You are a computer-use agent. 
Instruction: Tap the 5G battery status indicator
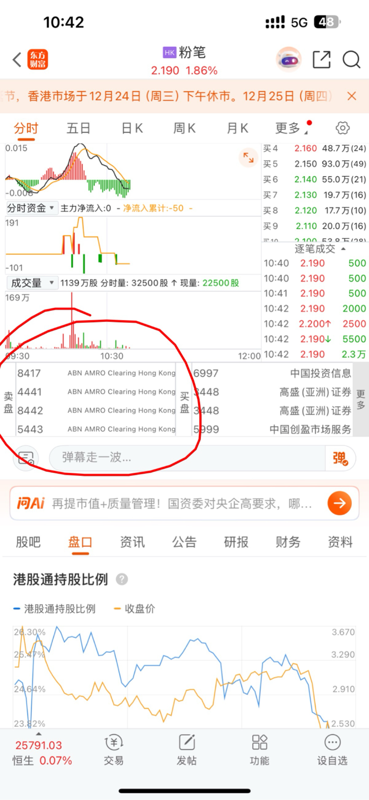(316, 22)
